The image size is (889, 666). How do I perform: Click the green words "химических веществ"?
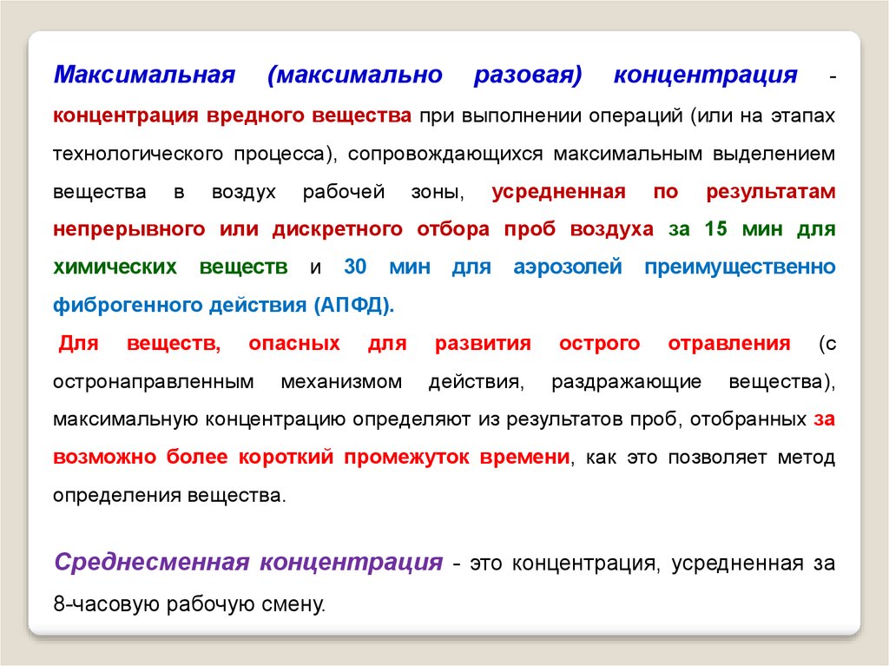pyautogui.click(x=171, y=267)
